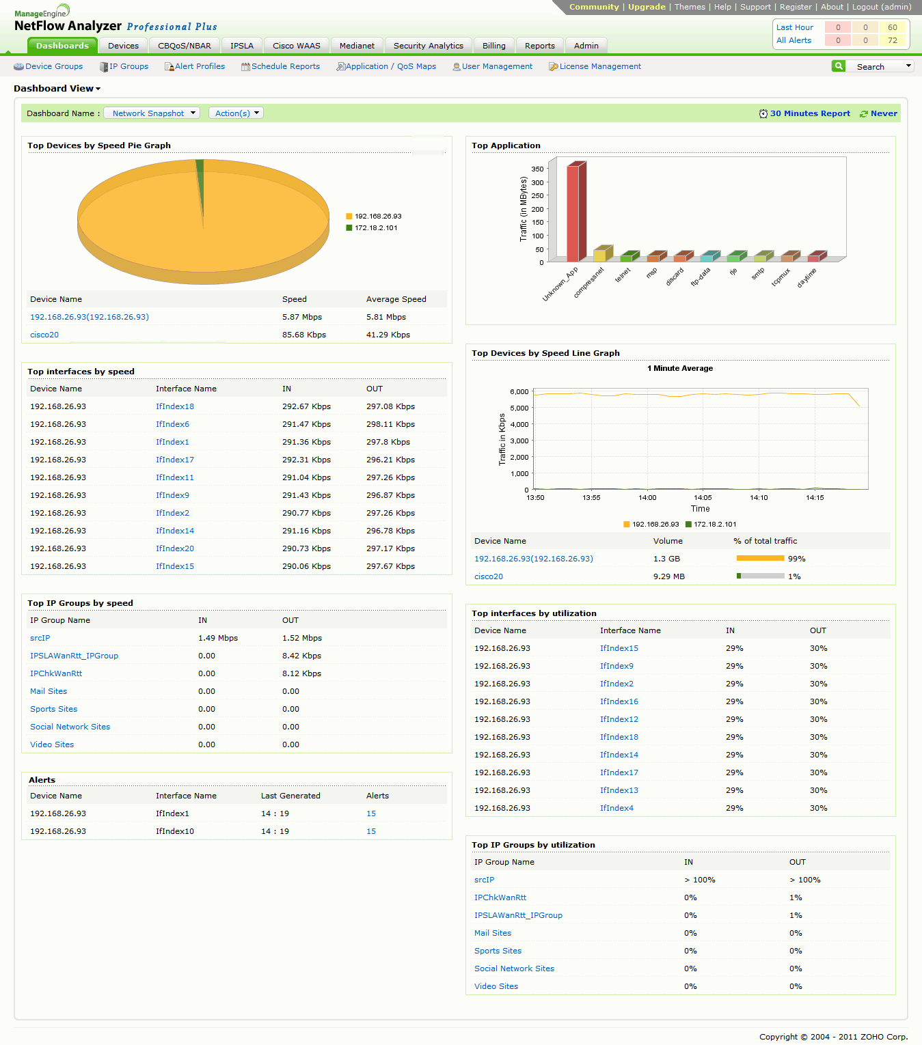
Task: Click the Device Groups icon
Action: coord(18,67)
